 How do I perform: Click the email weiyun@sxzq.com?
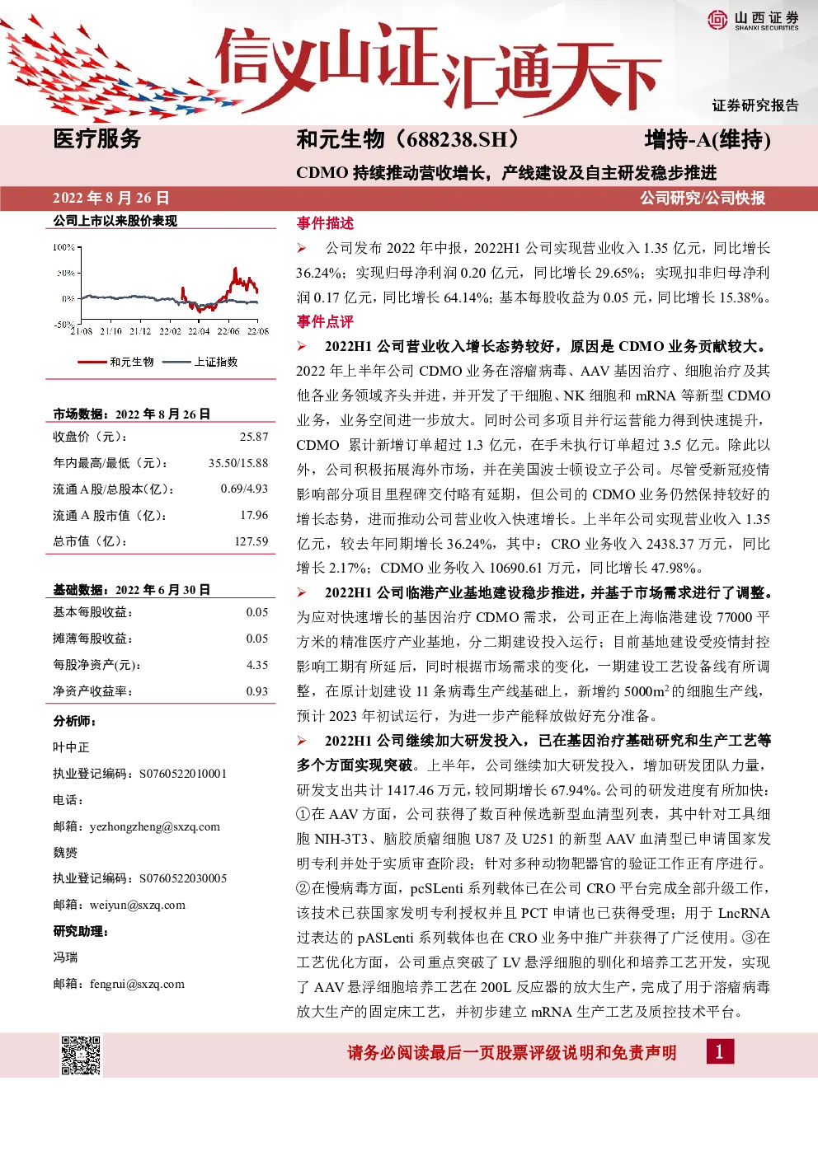pyautogui.click(x=137, y=905)
